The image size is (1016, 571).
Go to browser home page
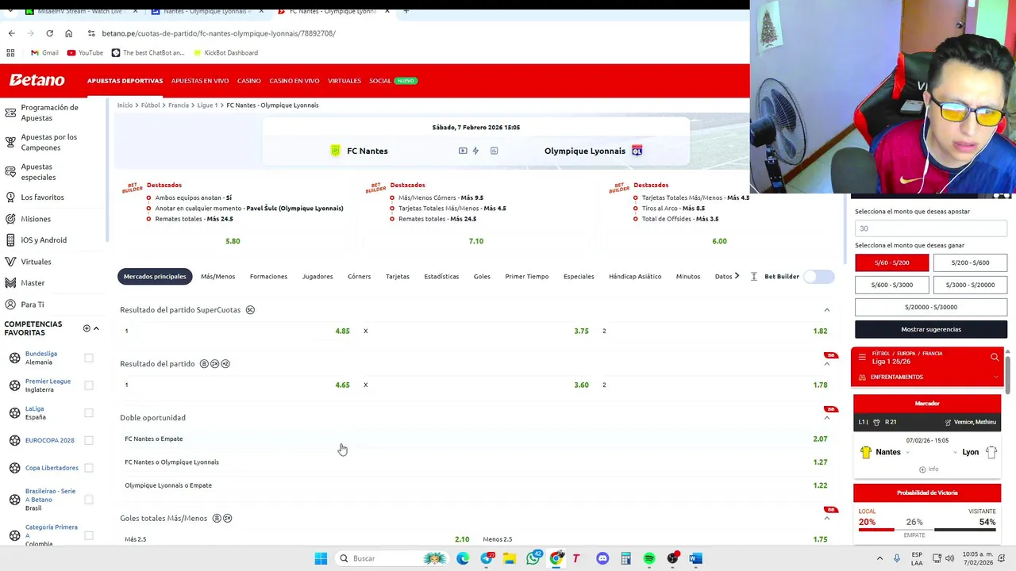[x=68, y=33]
